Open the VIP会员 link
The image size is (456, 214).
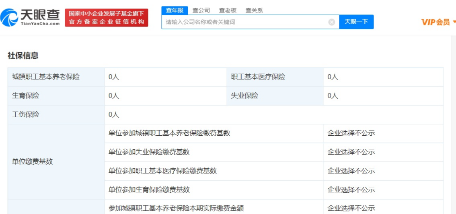click(435, 22)
